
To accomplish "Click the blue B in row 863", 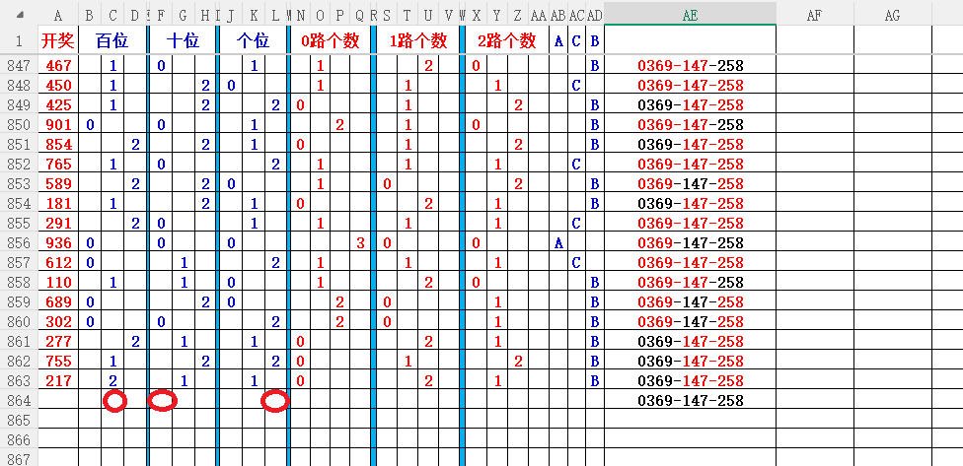I will pyautogui.click(x=595, y=380).
